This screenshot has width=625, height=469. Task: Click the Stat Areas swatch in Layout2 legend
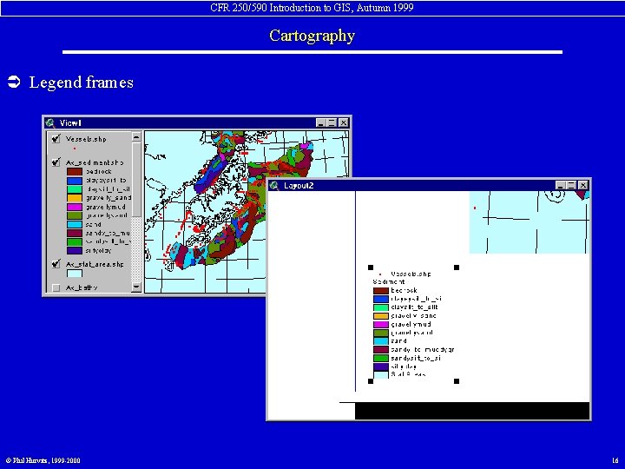[x=381, y=375]
